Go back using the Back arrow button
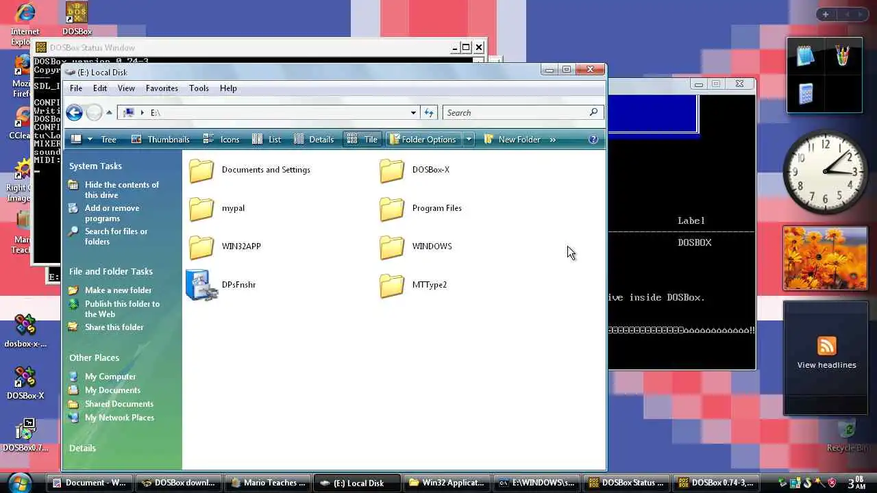Image resolution: width=877 pixels, height=493 pixels. click(x=75, y=113)
